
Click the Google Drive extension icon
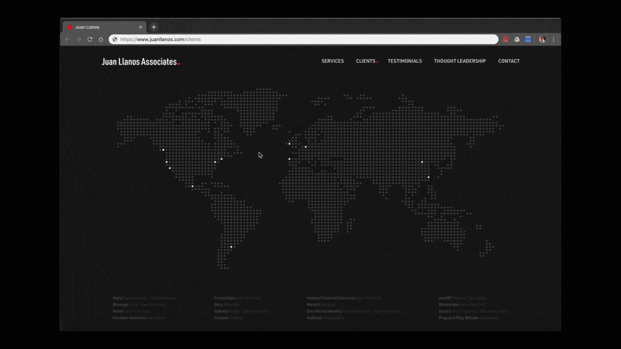(517, 39)
